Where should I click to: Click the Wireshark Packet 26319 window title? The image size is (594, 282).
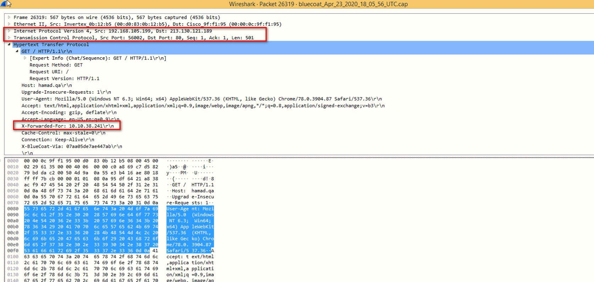coord(318,4)
